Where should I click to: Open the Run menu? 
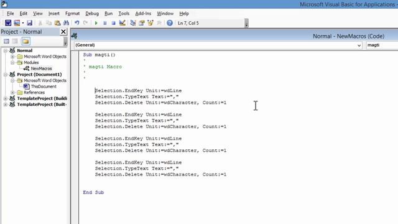(x=108, y=14)
